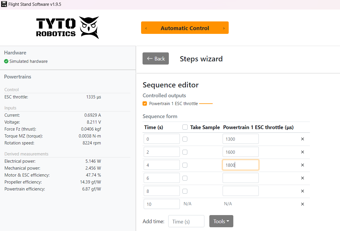
Task: Remove the 10 second end row
Action: coord(302,204)
